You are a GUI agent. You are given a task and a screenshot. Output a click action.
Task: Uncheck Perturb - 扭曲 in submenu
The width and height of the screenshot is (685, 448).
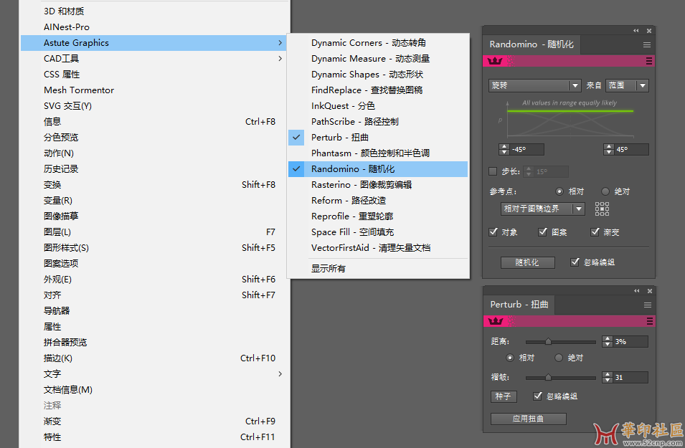point(378,137)
